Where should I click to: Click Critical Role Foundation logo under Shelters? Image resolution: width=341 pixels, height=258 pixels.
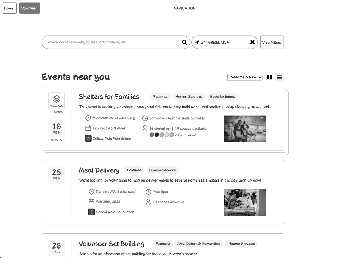(x=88, y=138)
